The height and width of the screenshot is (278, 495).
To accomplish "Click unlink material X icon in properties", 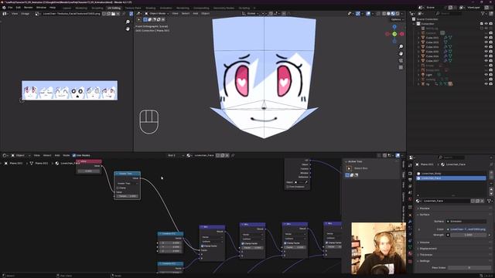I will [482, 201].
